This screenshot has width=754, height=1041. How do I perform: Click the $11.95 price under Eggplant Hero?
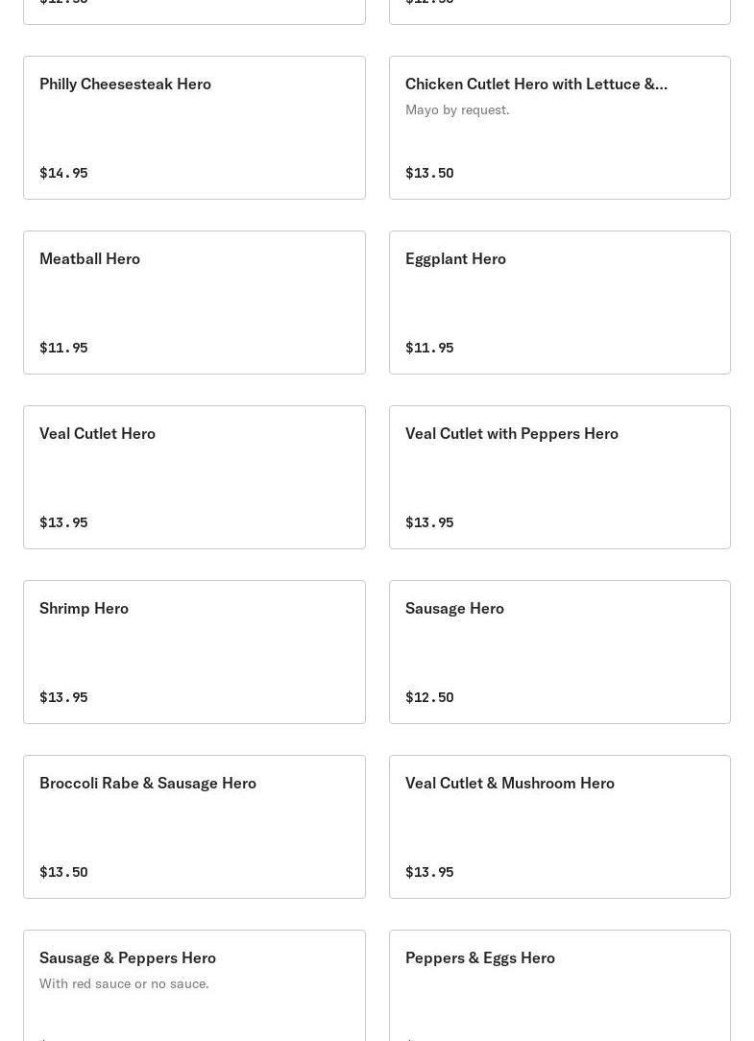[429, 348]
